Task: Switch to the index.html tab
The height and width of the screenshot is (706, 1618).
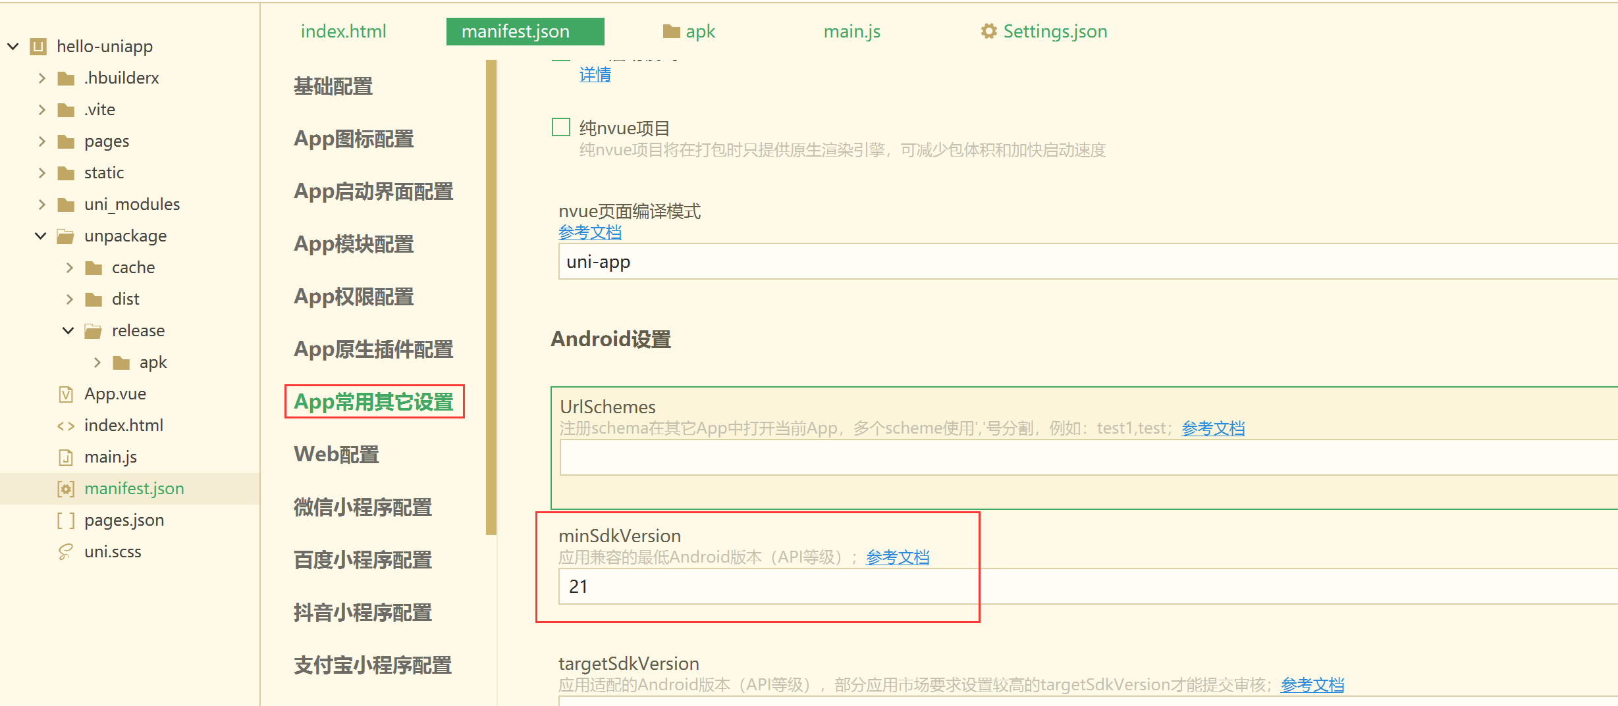Action: 342,30
